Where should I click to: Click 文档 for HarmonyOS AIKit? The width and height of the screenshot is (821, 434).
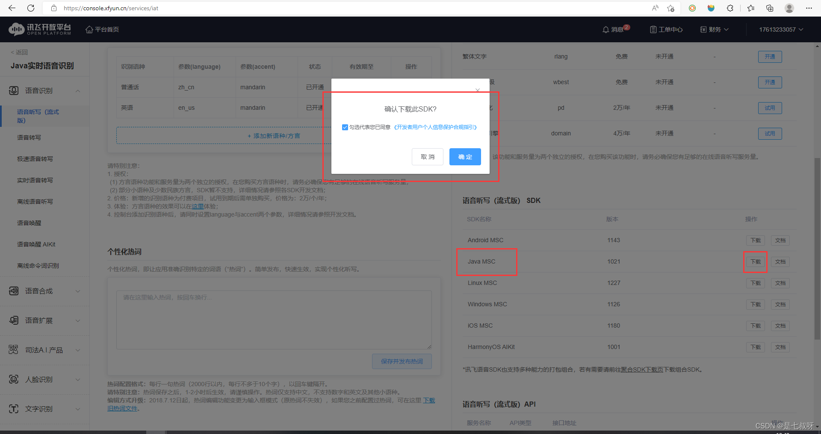click(x=780, y=347)
